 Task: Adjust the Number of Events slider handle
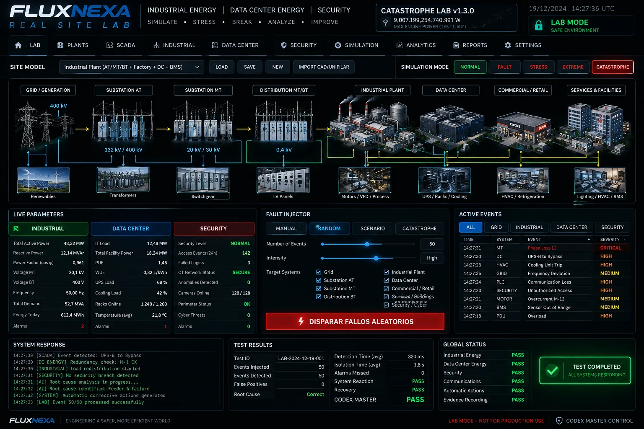point(367,244)
